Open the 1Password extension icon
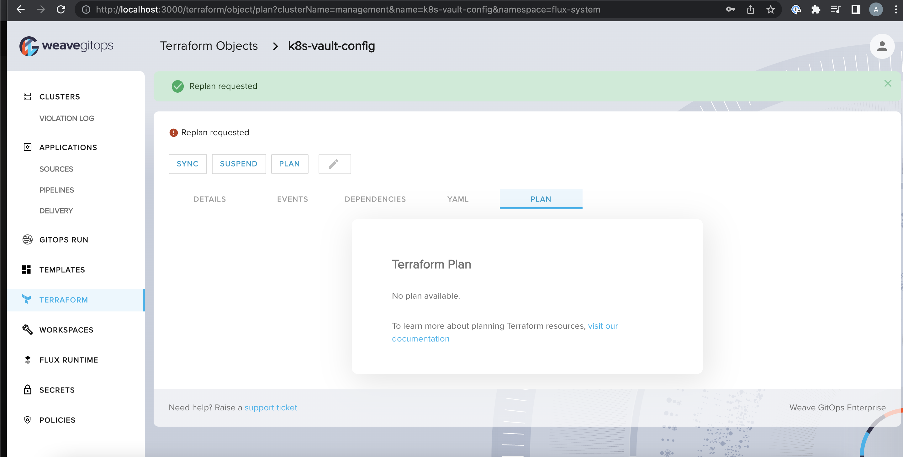 (796, 9)
